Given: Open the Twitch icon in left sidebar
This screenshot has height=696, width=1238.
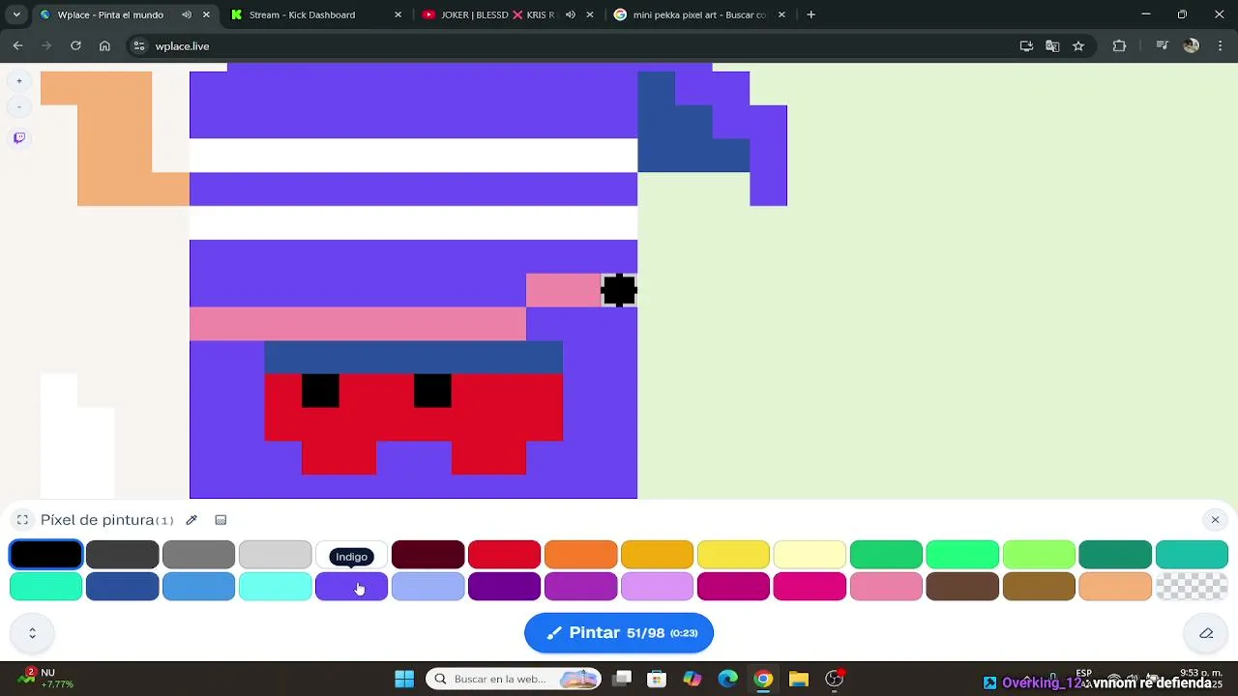Looking at the screenshot, I should click(x=19, y=138).
